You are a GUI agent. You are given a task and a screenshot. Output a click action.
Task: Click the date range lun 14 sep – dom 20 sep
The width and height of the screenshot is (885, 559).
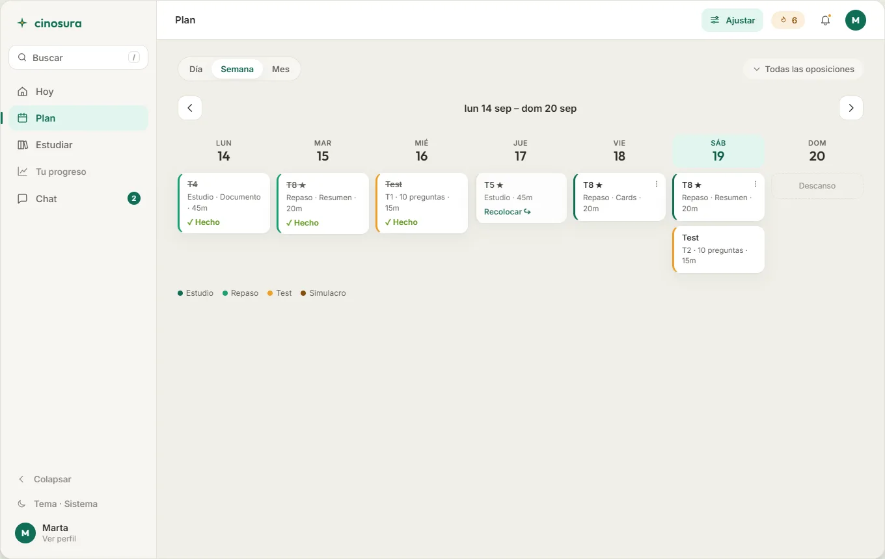(x=521, y=108)
